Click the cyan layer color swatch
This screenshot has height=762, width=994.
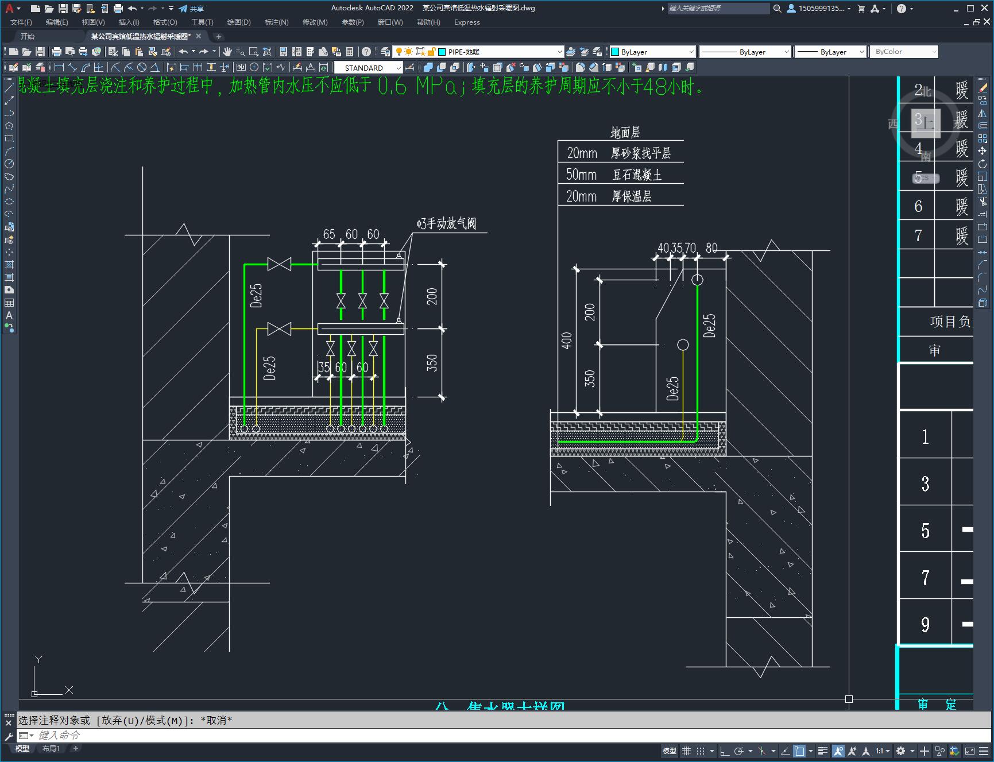pos(442,52)
